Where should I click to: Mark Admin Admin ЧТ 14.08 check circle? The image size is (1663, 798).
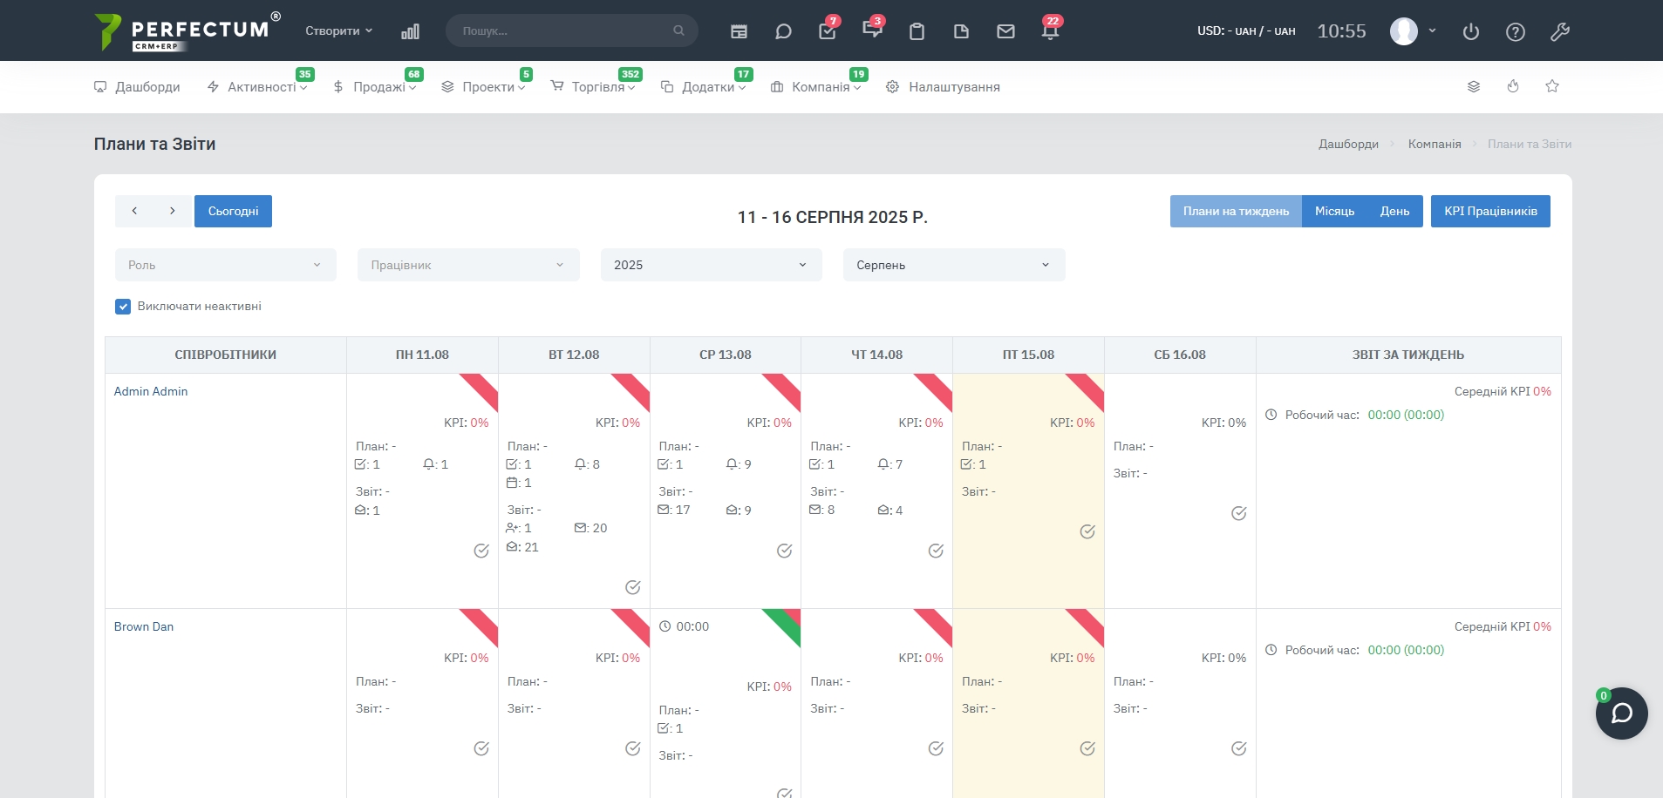pyautogui.click(x=936, y=551)
